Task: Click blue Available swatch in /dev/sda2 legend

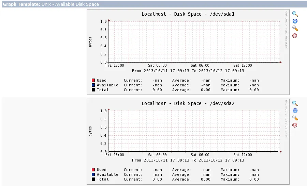Action: pos(93,174)
